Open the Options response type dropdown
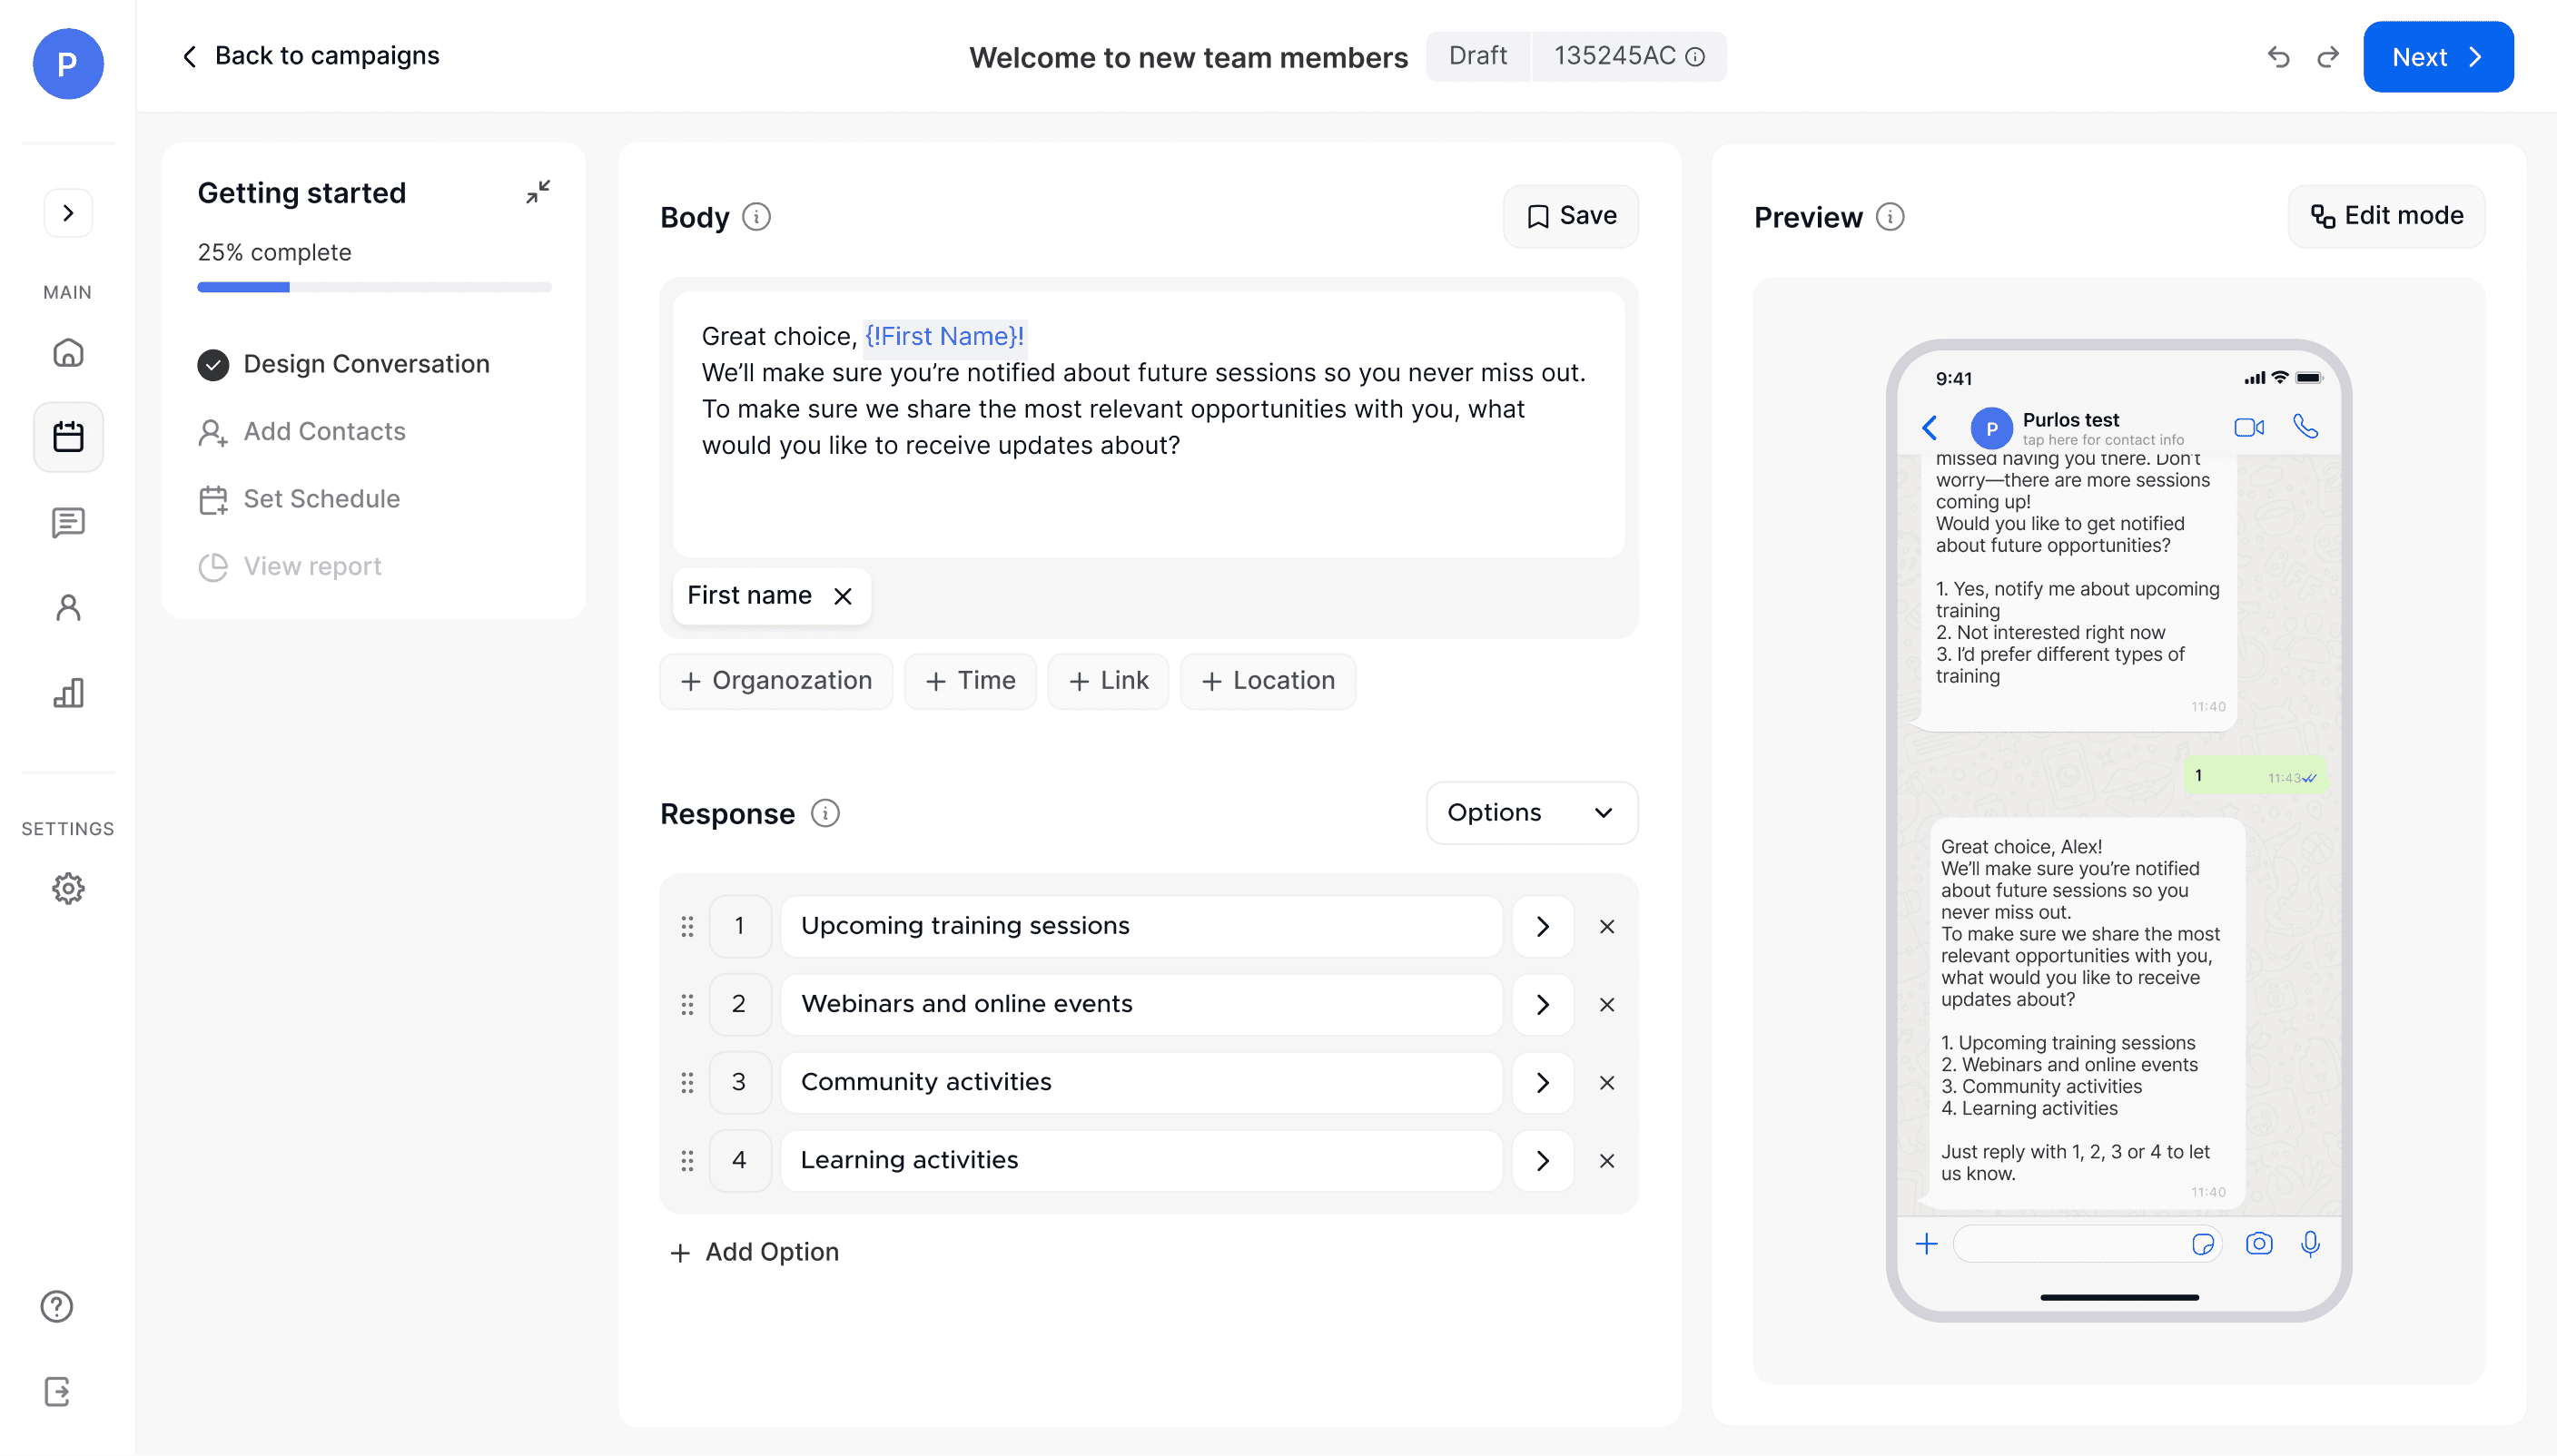The image size is (2557, 1456). tap(1531, 813)
